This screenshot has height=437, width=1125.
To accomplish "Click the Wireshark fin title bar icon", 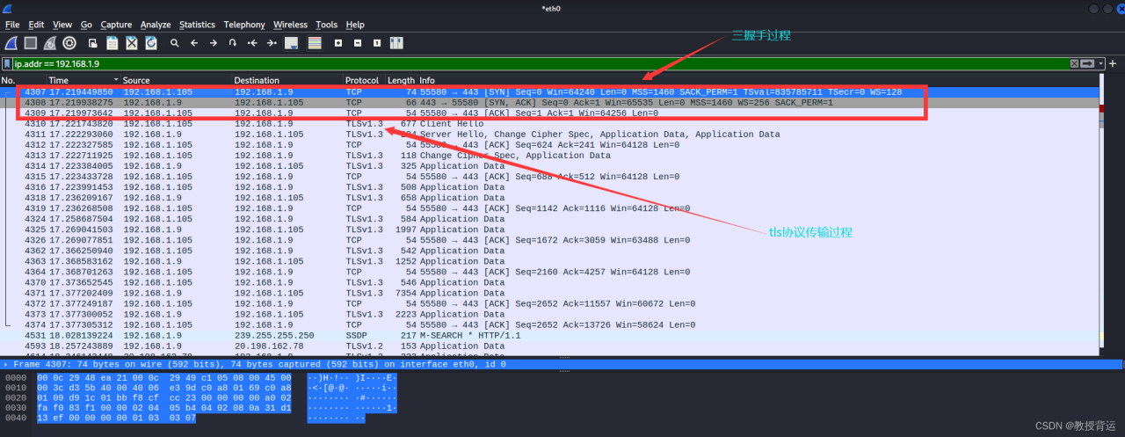I will (x=8, y=8).
